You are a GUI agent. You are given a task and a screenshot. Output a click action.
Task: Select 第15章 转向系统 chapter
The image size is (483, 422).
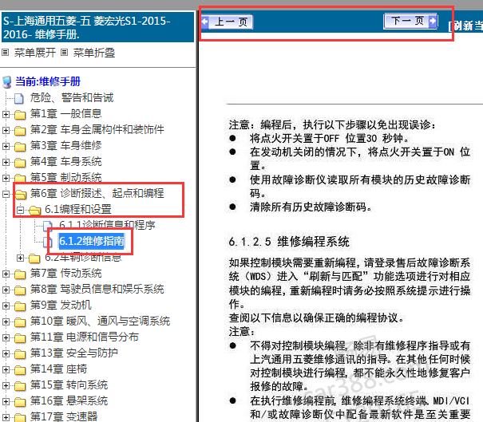click(69, 385)
